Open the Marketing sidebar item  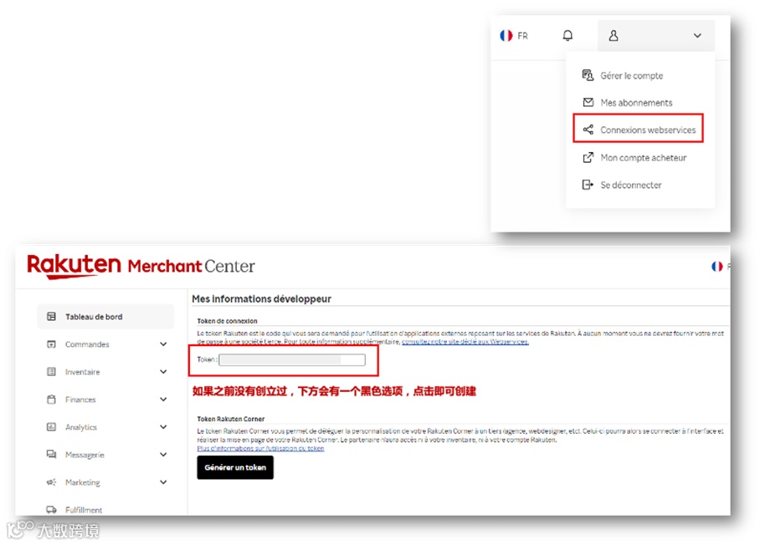coord(82,482)
